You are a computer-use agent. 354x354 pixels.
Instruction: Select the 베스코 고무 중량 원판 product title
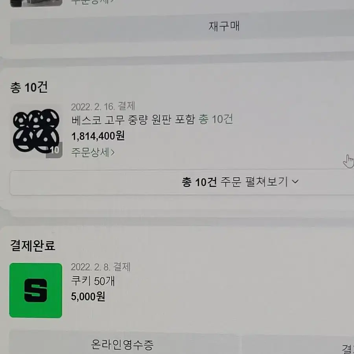[133, 120]
